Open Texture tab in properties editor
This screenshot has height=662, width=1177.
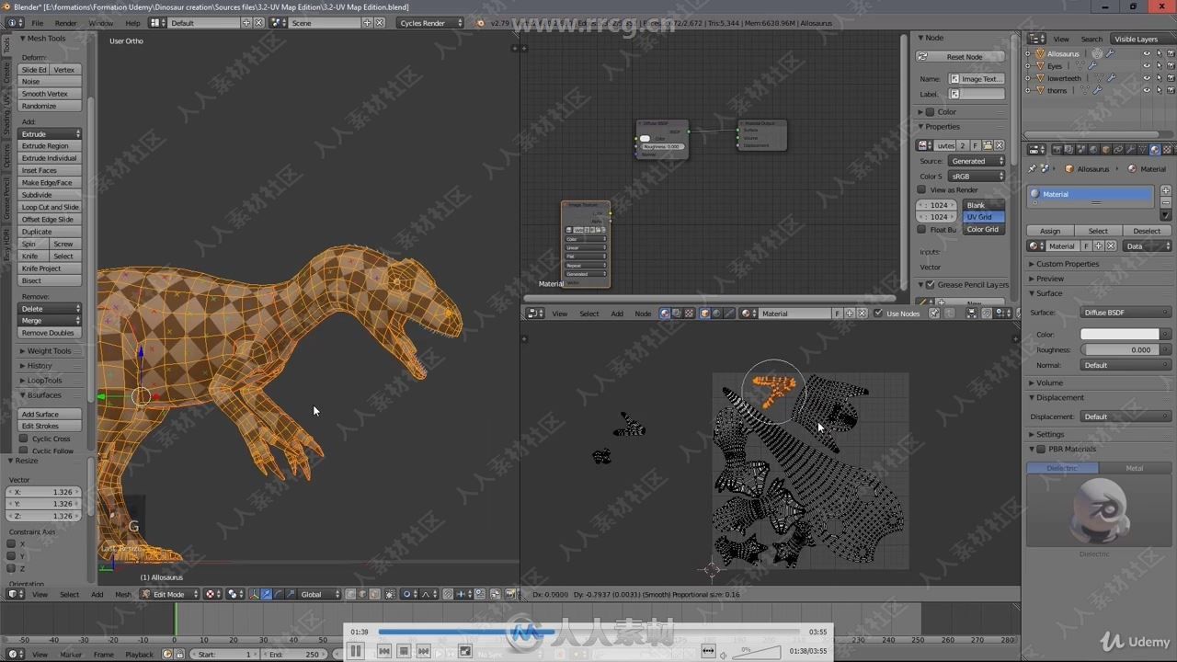[1167, 150]
